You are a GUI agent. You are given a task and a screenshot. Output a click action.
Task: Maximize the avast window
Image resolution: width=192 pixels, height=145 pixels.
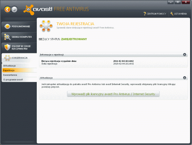coord(178,2)
